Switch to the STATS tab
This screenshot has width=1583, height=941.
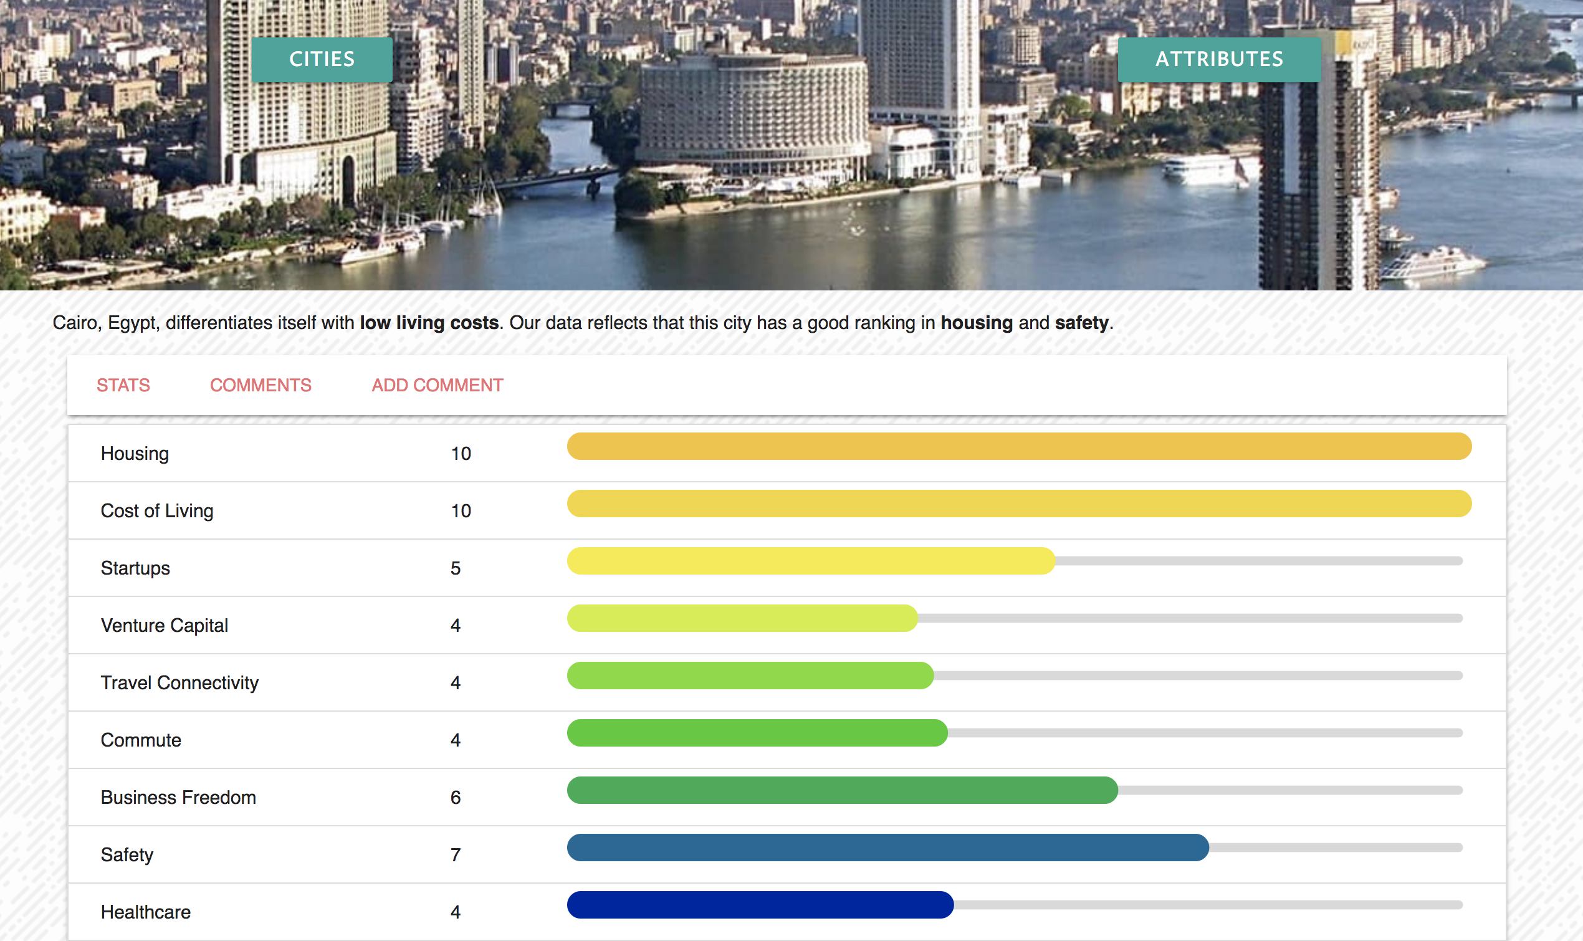click(x=123, y=385)
